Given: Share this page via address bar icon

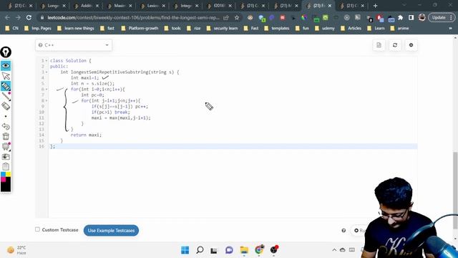Looking at the screenshot, I should click(226, 17).
